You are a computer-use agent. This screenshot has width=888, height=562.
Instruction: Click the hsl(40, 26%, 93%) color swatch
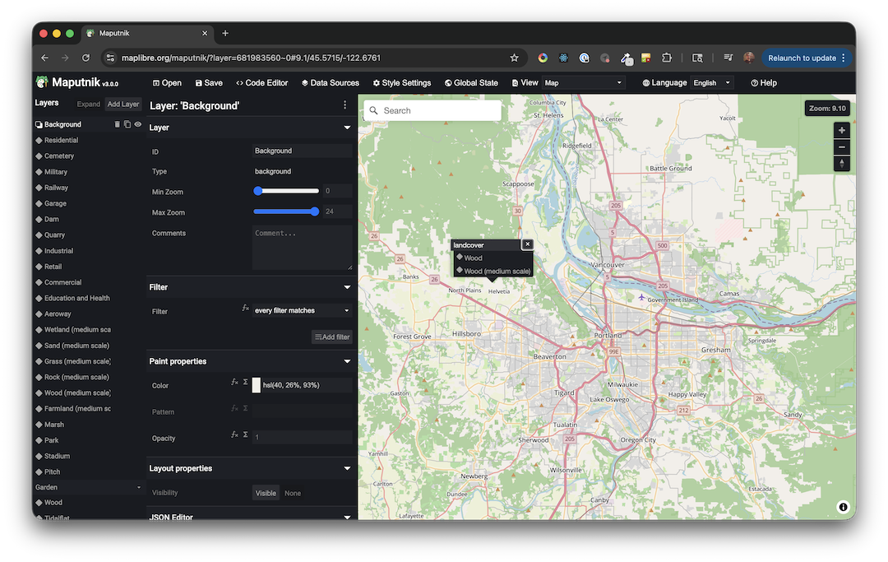coord(257,384)
